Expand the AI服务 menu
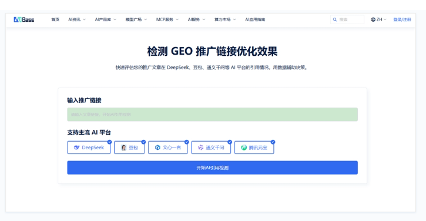Viewport: 426px width, 221px height. click(x=196, y=19)
